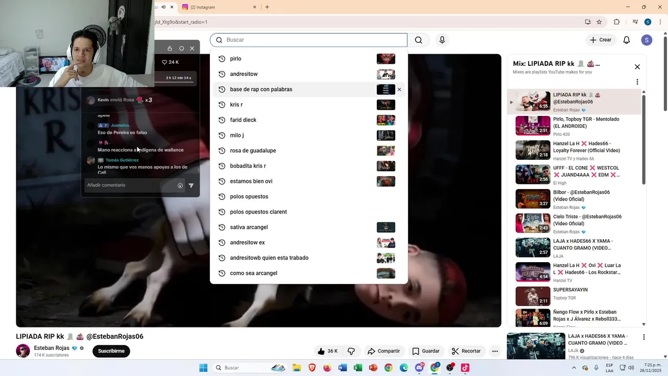This screenshot has height=376, width=668.
Task: Click Chrome install-app icon in address bar
Action: click(x=588, y=22)
